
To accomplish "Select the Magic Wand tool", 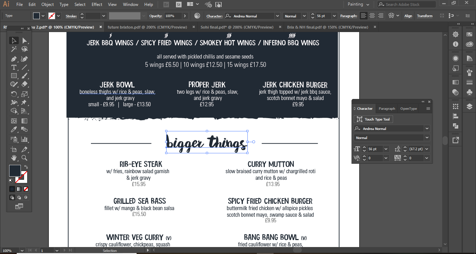I will [x=14, y=49].
